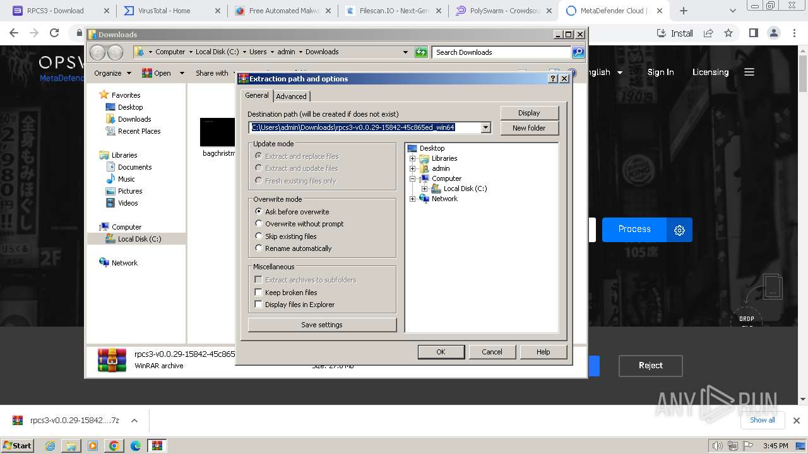Image resolution: width=808 pixels, height=454 pixels.
Task: Bookmark this page with the star icon
Action: tap(728, 33)
